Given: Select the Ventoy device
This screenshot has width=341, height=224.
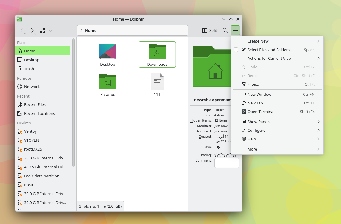Looking at the screenshot, I should point(43,131).
